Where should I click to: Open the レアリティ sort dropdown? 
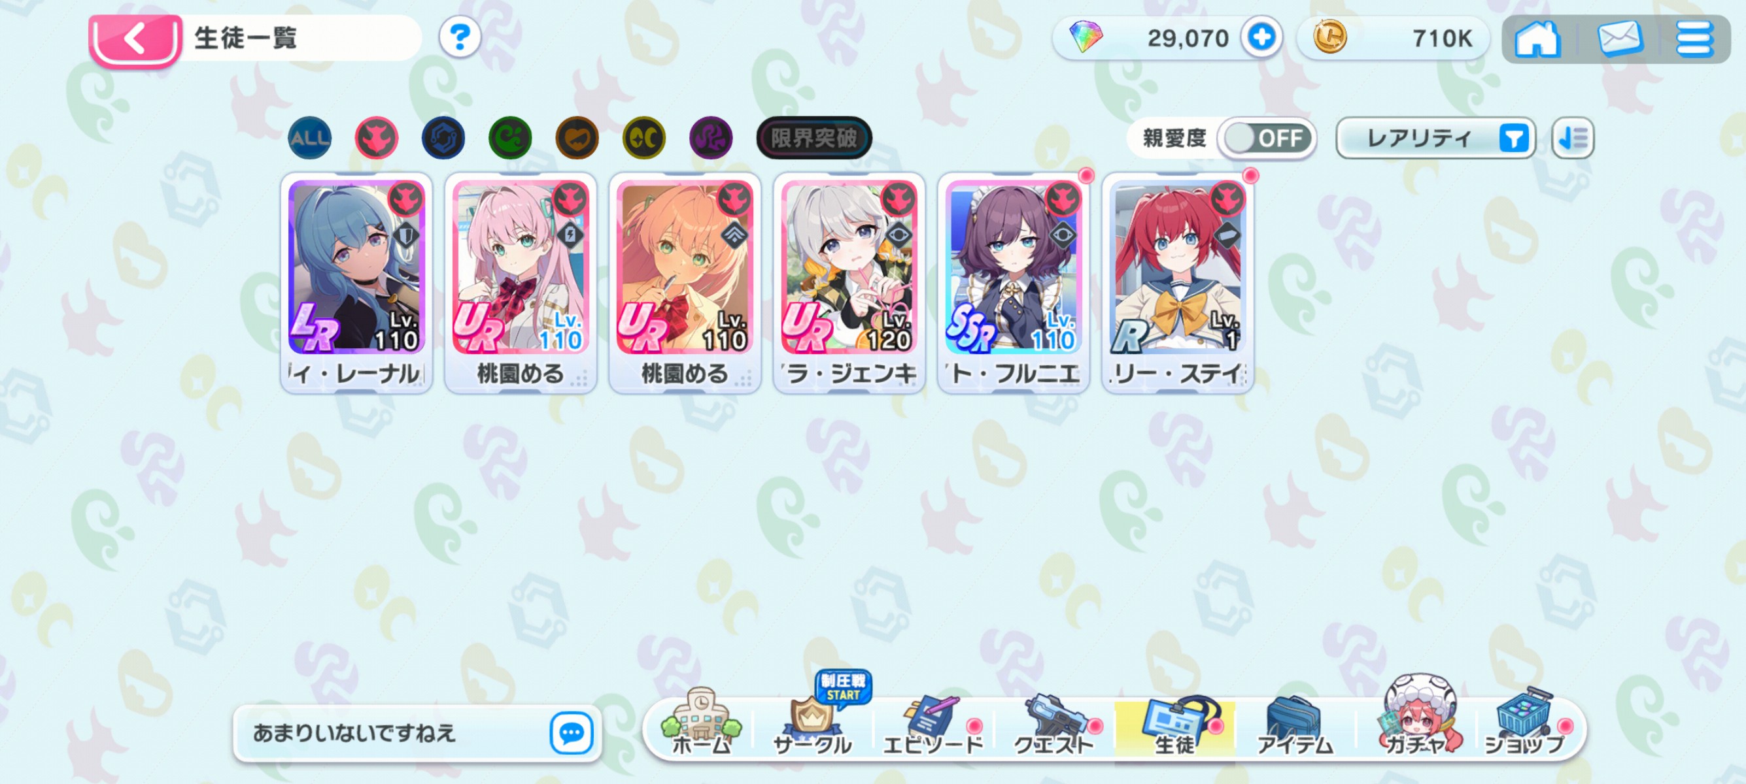pos(1435,138)
